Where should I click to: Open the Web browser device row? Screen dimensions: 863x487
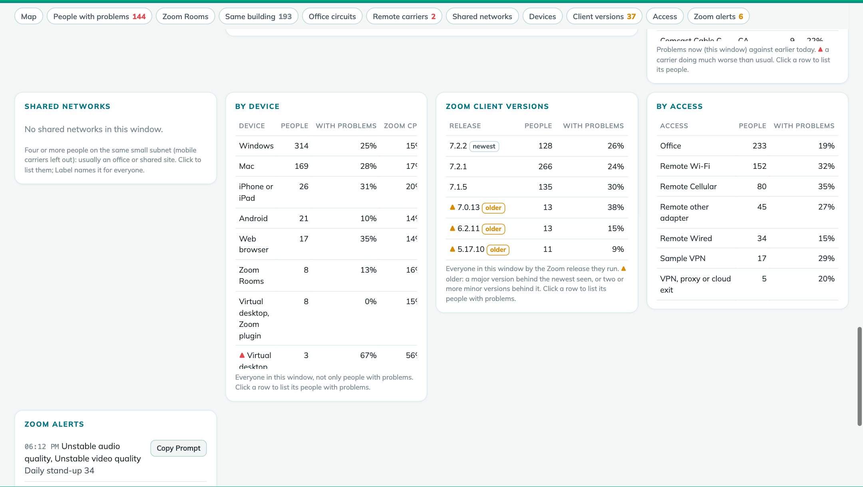[x=326, y=244]
